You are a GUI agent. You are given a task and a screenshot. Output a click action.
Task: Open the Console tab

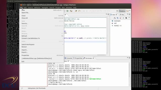(x=68, y=58)
